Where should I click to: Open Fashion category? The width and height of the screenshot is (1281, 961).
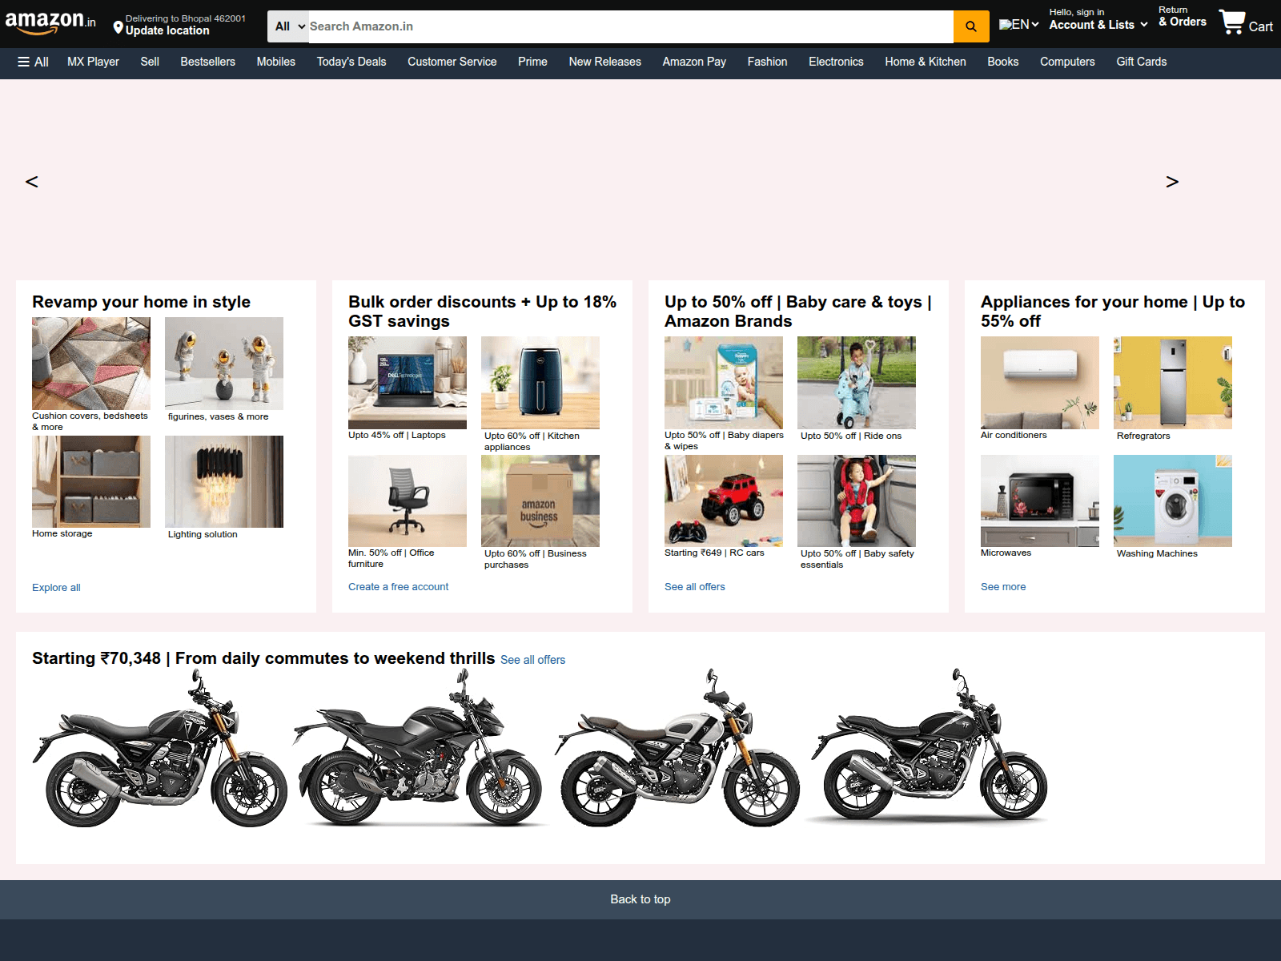pyautogui.click(x=767, y=62)
